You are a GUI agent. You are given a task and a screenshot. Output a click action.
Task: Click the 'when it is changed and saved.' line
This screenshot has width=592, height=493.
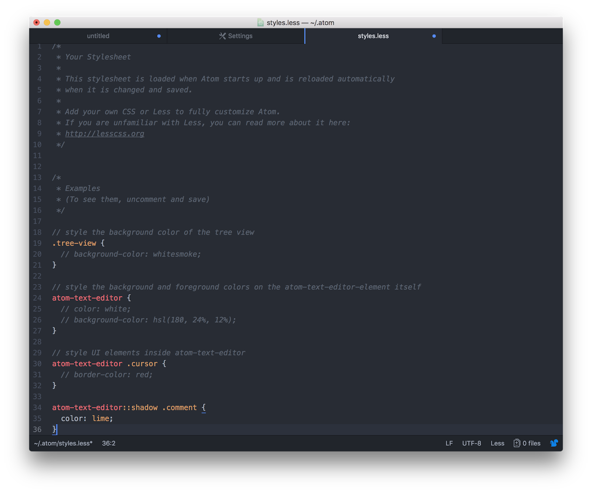tap(129, 90)
